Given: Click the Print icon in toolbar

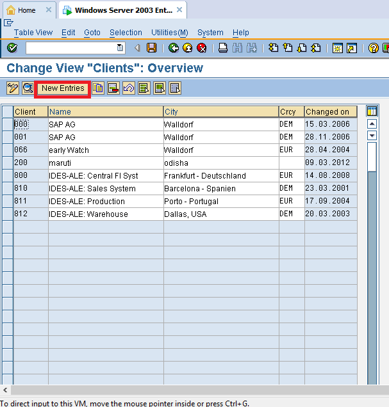Looking at the screenshot, I should 223,48.
